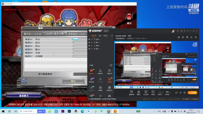This screenshot has width=203, height=114.
Task: Mute the microphone in the companion bar
Action: click(x=160, y=93)
